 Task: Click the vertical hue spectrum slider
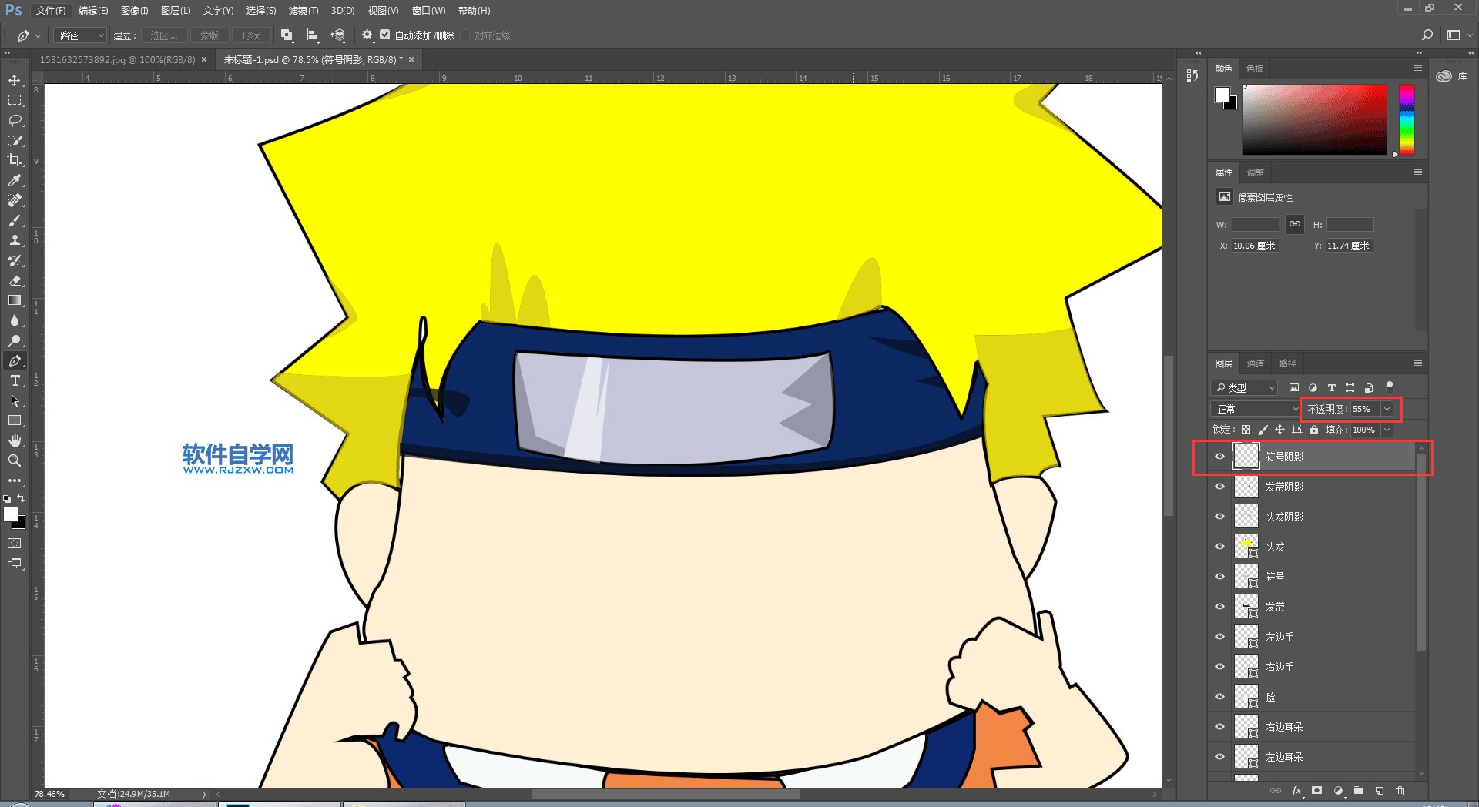pyautogui.click(x=1407, y=119)
